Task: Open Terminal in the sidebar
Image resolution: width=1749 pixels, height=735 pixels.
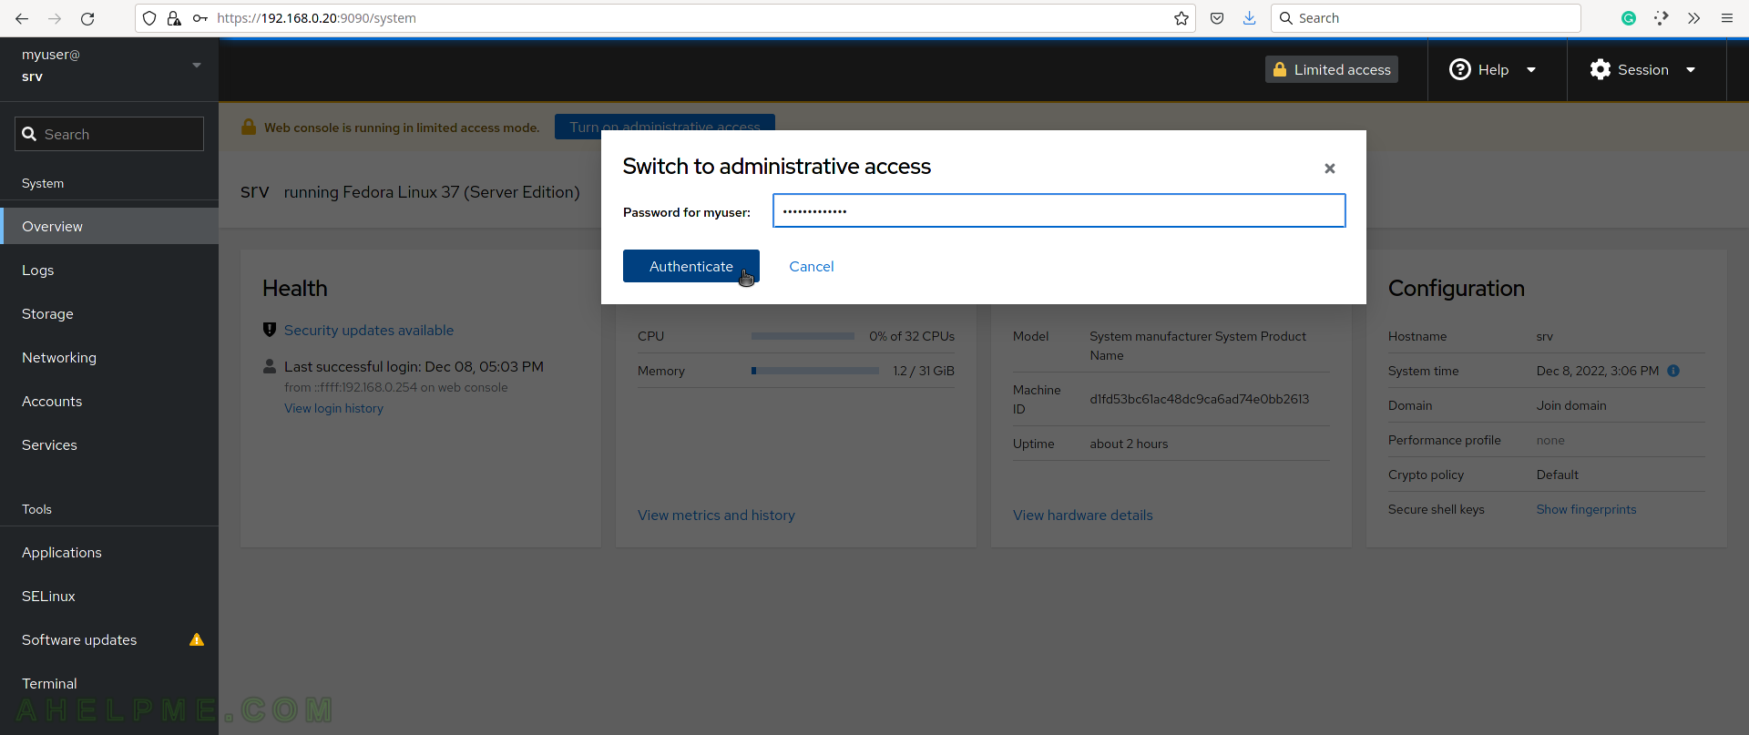Action: coord(109,683)
